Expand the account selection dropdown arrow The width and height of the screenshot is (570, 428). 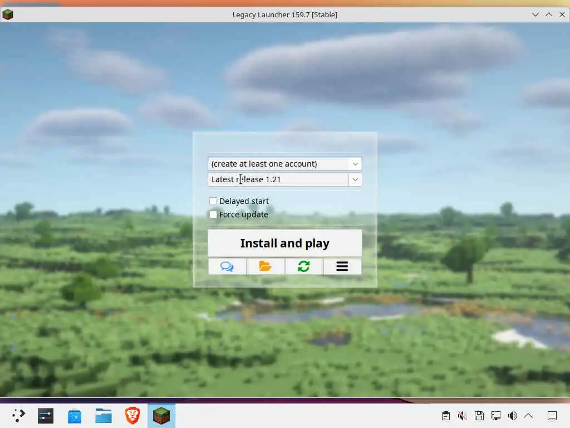point(355,164)
